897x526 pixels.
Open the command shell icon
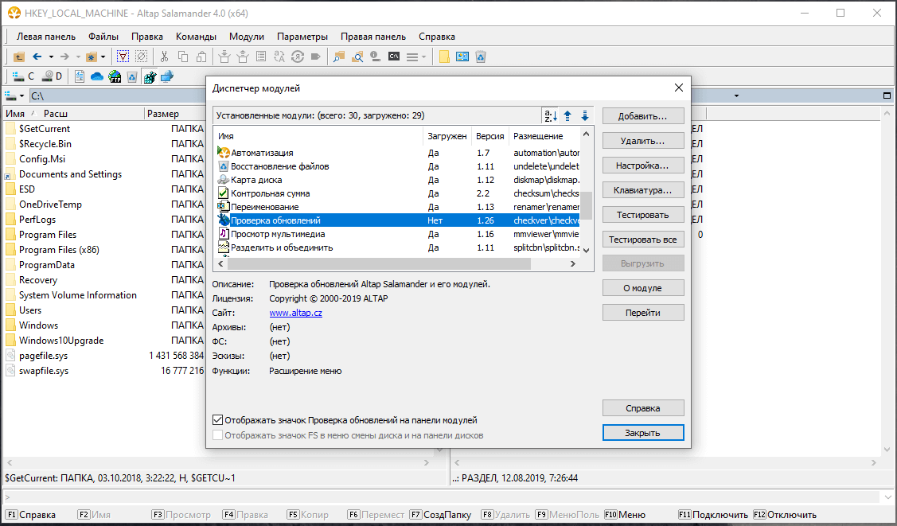coord(394,56)
